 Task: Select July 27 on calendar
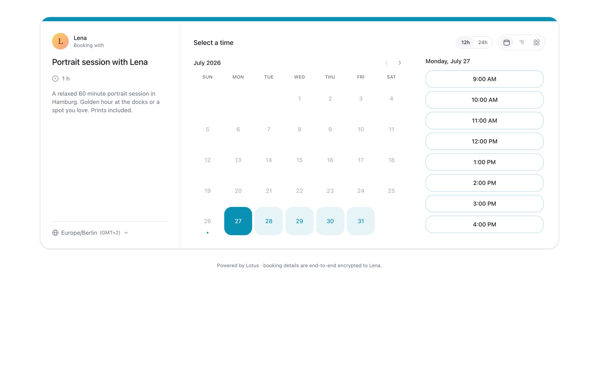coord(238,221)
